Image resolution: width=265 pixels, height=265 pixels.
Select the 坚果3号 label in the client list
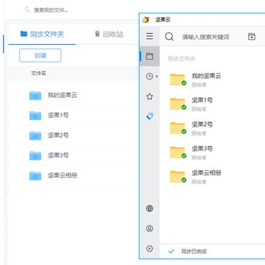pos(202,149)
